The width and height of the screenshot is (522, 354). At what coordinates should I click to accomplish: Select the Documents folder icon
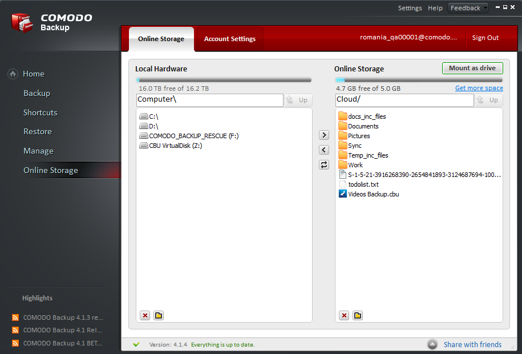coord(342,126)
